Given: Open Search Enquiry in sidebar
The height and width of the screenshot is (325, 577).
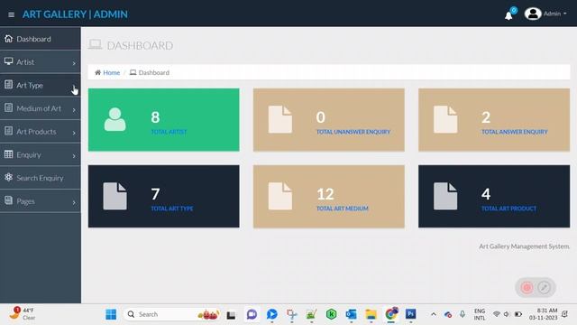Looking at the screenshot, I should [x=40, y=178].
